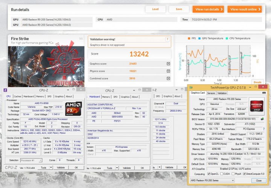Click the Core Speed value 5215.40 MHz
The width and height of the screenshot is (271, 188).
tap(30, 142)
